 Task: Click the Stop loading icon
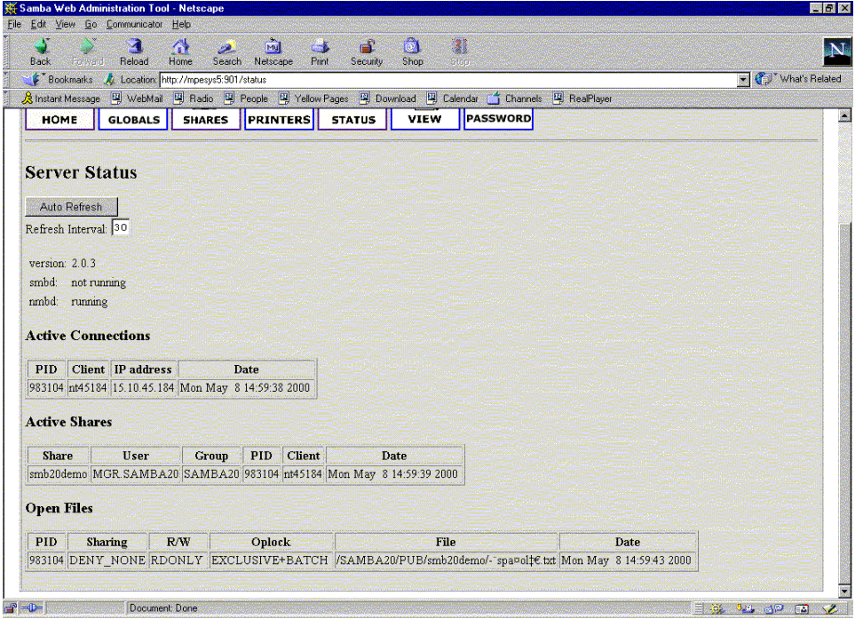click(x=460, y=52)
